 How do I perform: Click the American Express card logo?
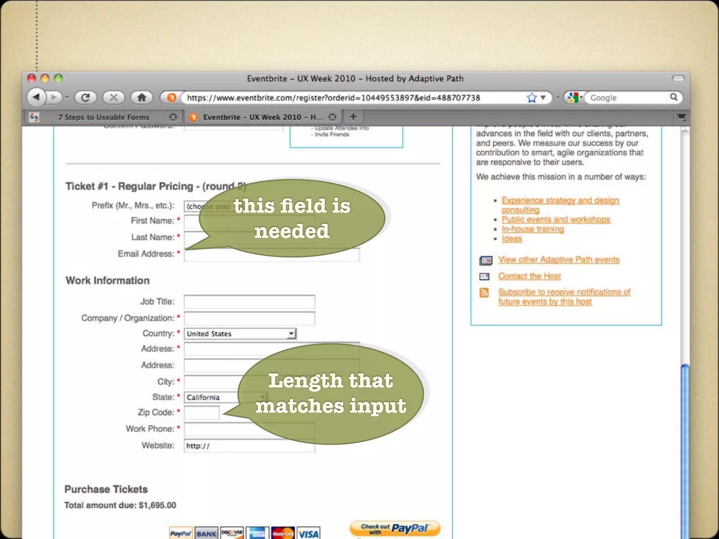[257, 533]
